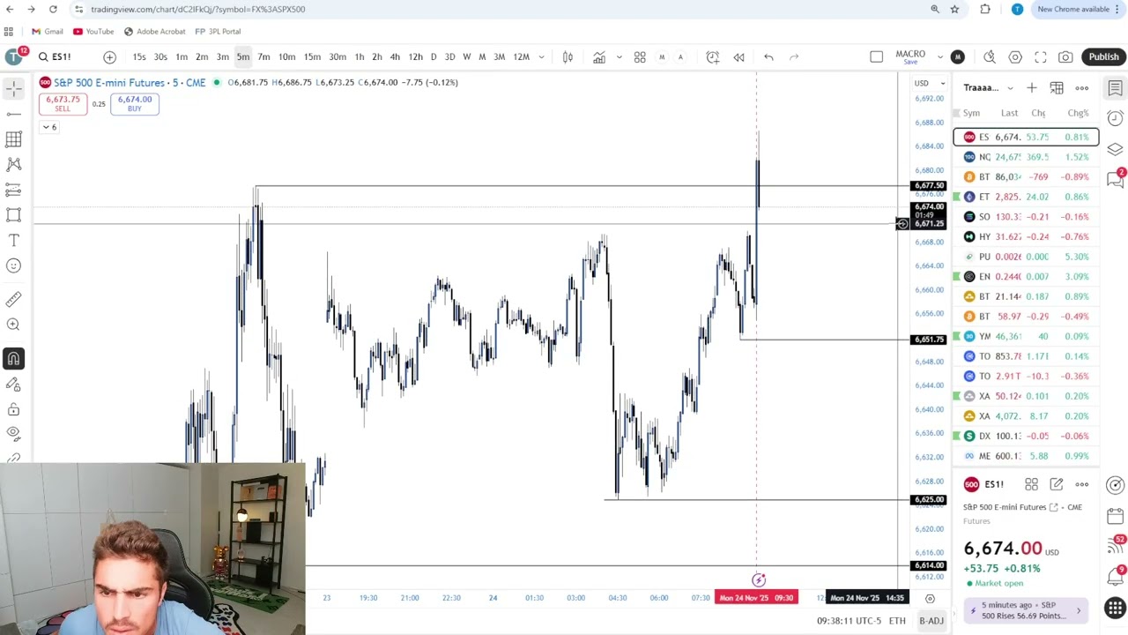Take chart snapshot with camera icon
Image resolution: width=1128 pixels, height=635 pixels.
coord(1065,56)
